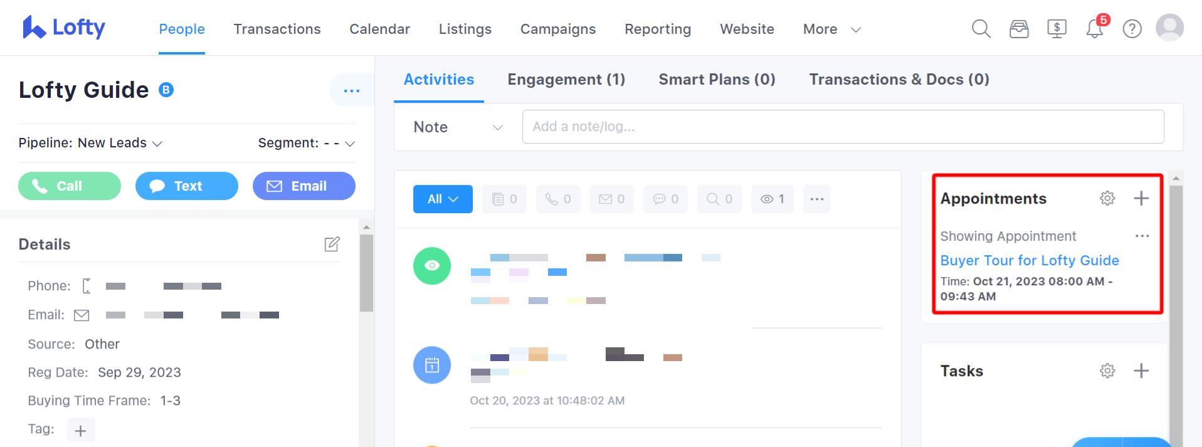Edit Details with the pencil icon
Screen dimensions: 1202x447
pyautogui.click(x=332, y=244)
